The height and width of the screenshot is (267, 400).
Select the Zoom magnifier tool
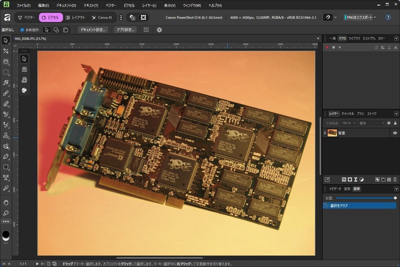point(6,213)
